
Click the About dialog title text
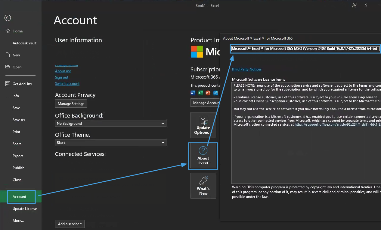click(258, 38)
